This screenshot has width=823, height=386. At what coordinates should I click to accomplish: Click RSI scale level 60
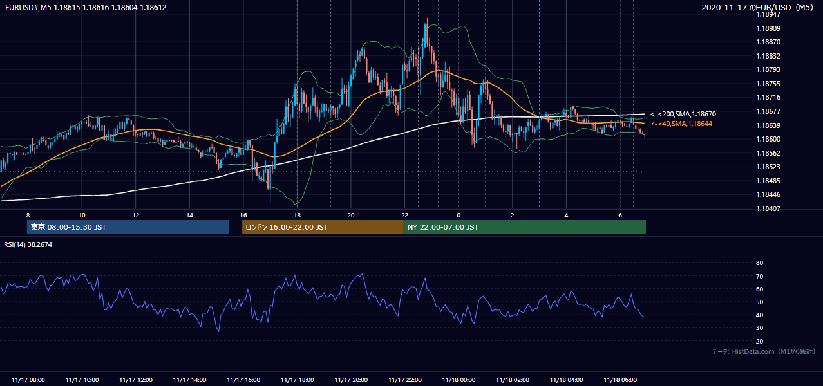[759, 289]
